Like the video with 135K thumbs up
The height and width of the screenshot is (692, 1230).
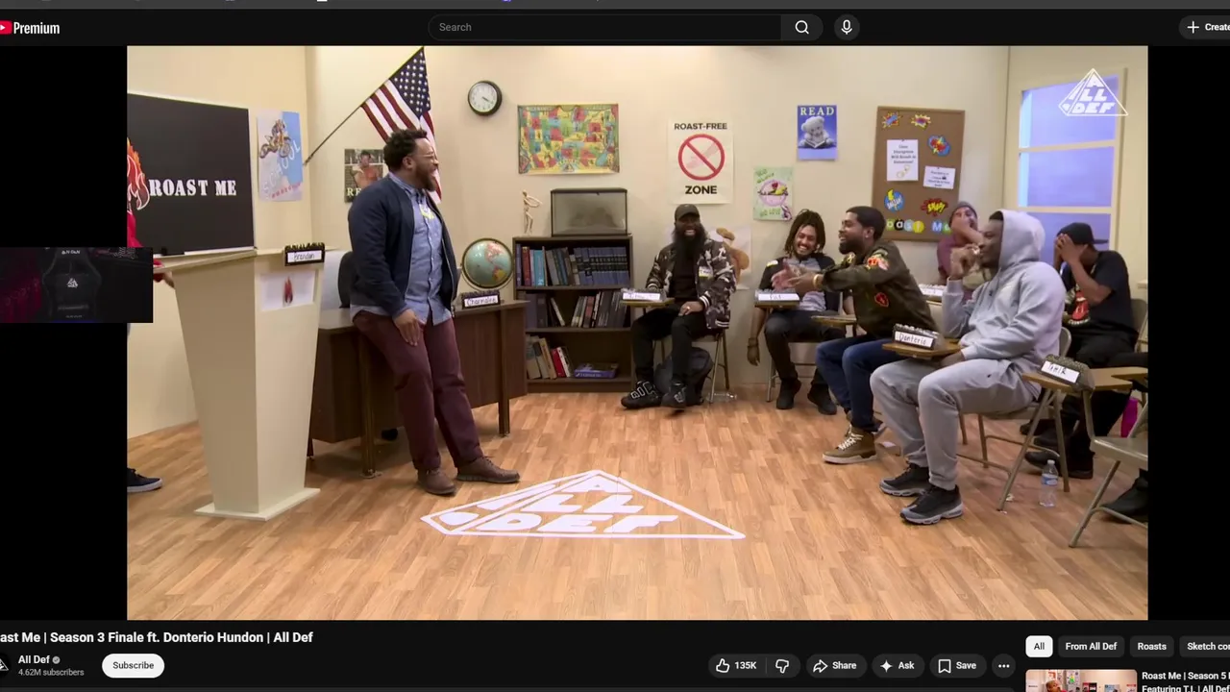735,665
